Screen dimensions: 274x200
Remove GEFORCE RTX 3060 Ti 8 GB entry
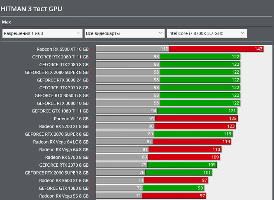[91, 96]
